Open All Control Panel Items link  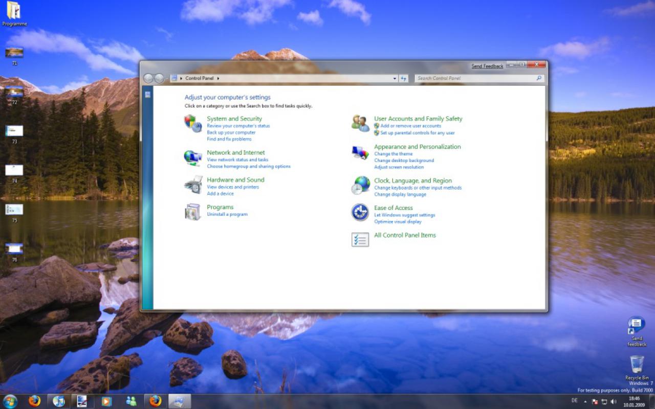[405, 235]
